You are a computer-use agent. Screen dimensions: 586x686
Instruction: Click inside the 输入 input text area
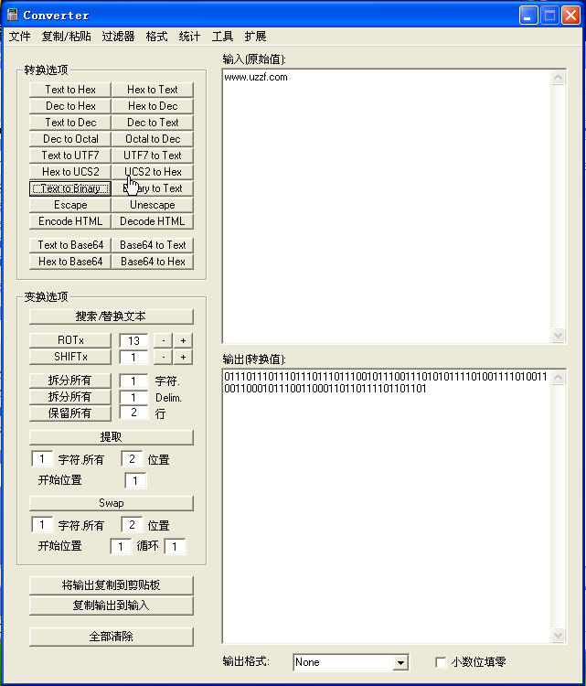click(387, 206)
